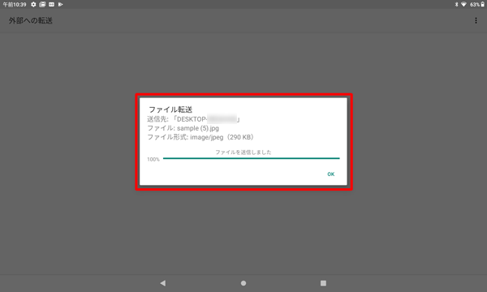This screenshot has height=292, width=487.
Task: Tap the Bluetooth status icon
Action: click(x=456, y=4)
